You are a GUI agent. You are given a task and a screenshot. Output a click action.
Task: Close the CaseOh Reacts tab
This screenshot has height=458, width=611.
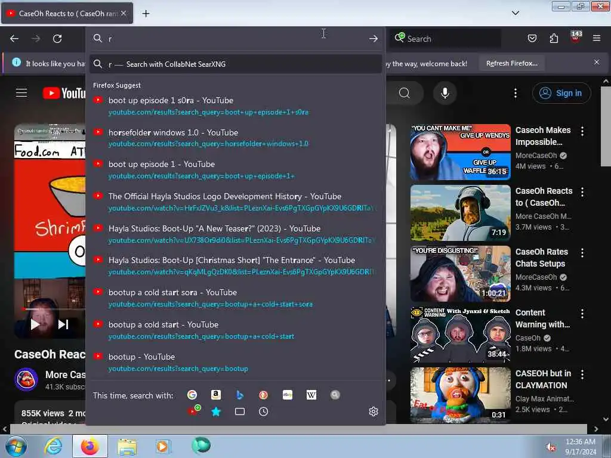coord(124,13)
